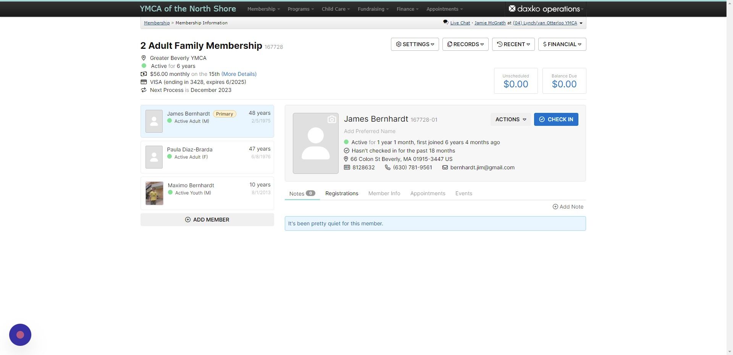Click the Live Chat speech bubble icon

[x=446, y=22]
